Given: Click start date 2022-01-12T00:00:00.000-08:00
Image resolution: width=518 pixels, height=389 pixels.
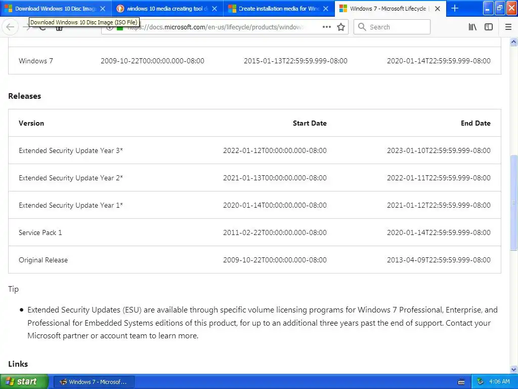Looking at the screenshot, I should tap(275, 150).
